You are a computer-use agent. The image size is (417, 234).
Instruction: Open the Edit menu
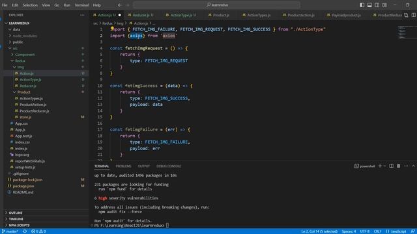point(15,5)
